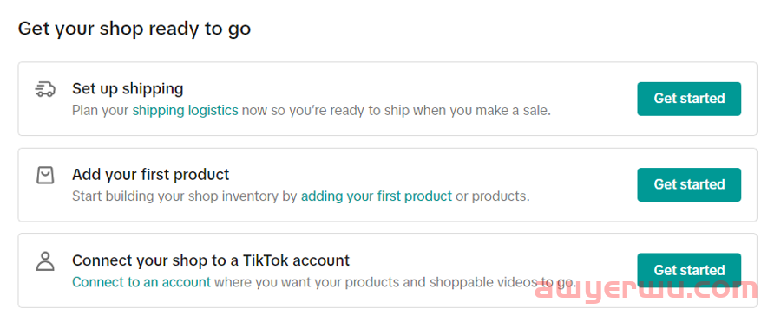Select the Add your first product heading
774x315 pixels.
pyautogui.click(x=151, y=174)
